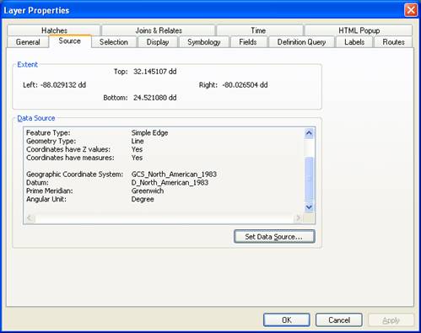
Task: Open the Definition Query tab
Action: [x=301, y=42]
